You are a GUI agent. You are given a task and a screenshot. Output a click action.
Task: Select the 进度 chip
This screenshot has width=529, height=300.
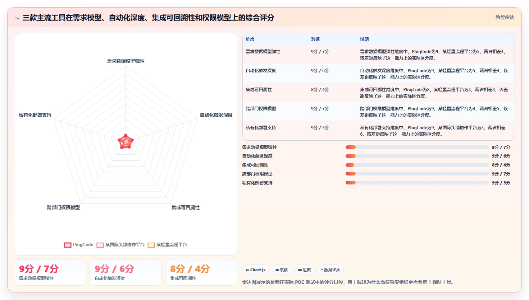pyautogui.click(x=304, y=270)
